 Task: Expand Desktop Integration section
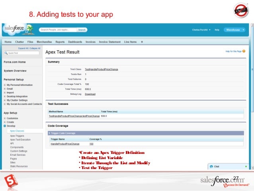click(x=5, y=96)
